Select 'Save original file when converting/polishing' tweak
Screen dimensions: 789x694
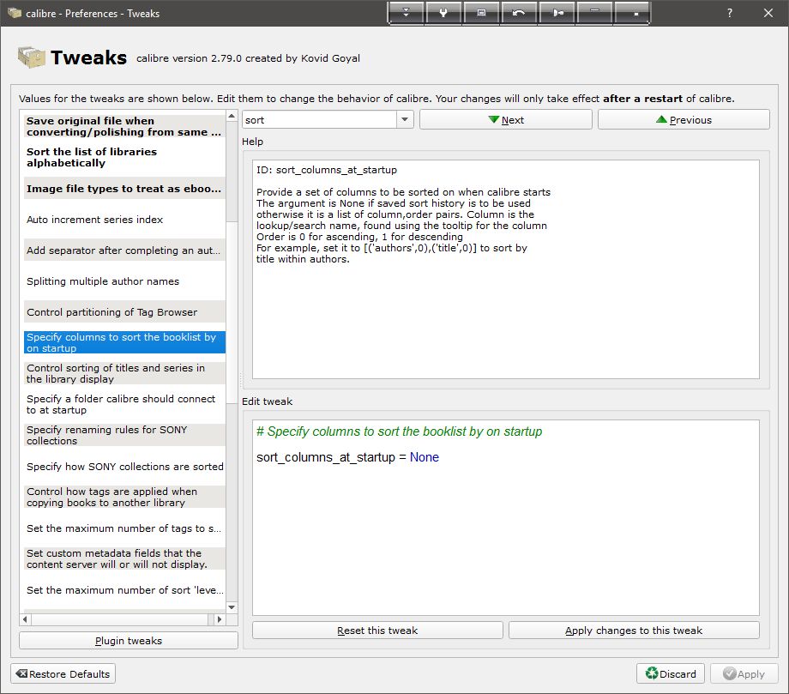124,126
